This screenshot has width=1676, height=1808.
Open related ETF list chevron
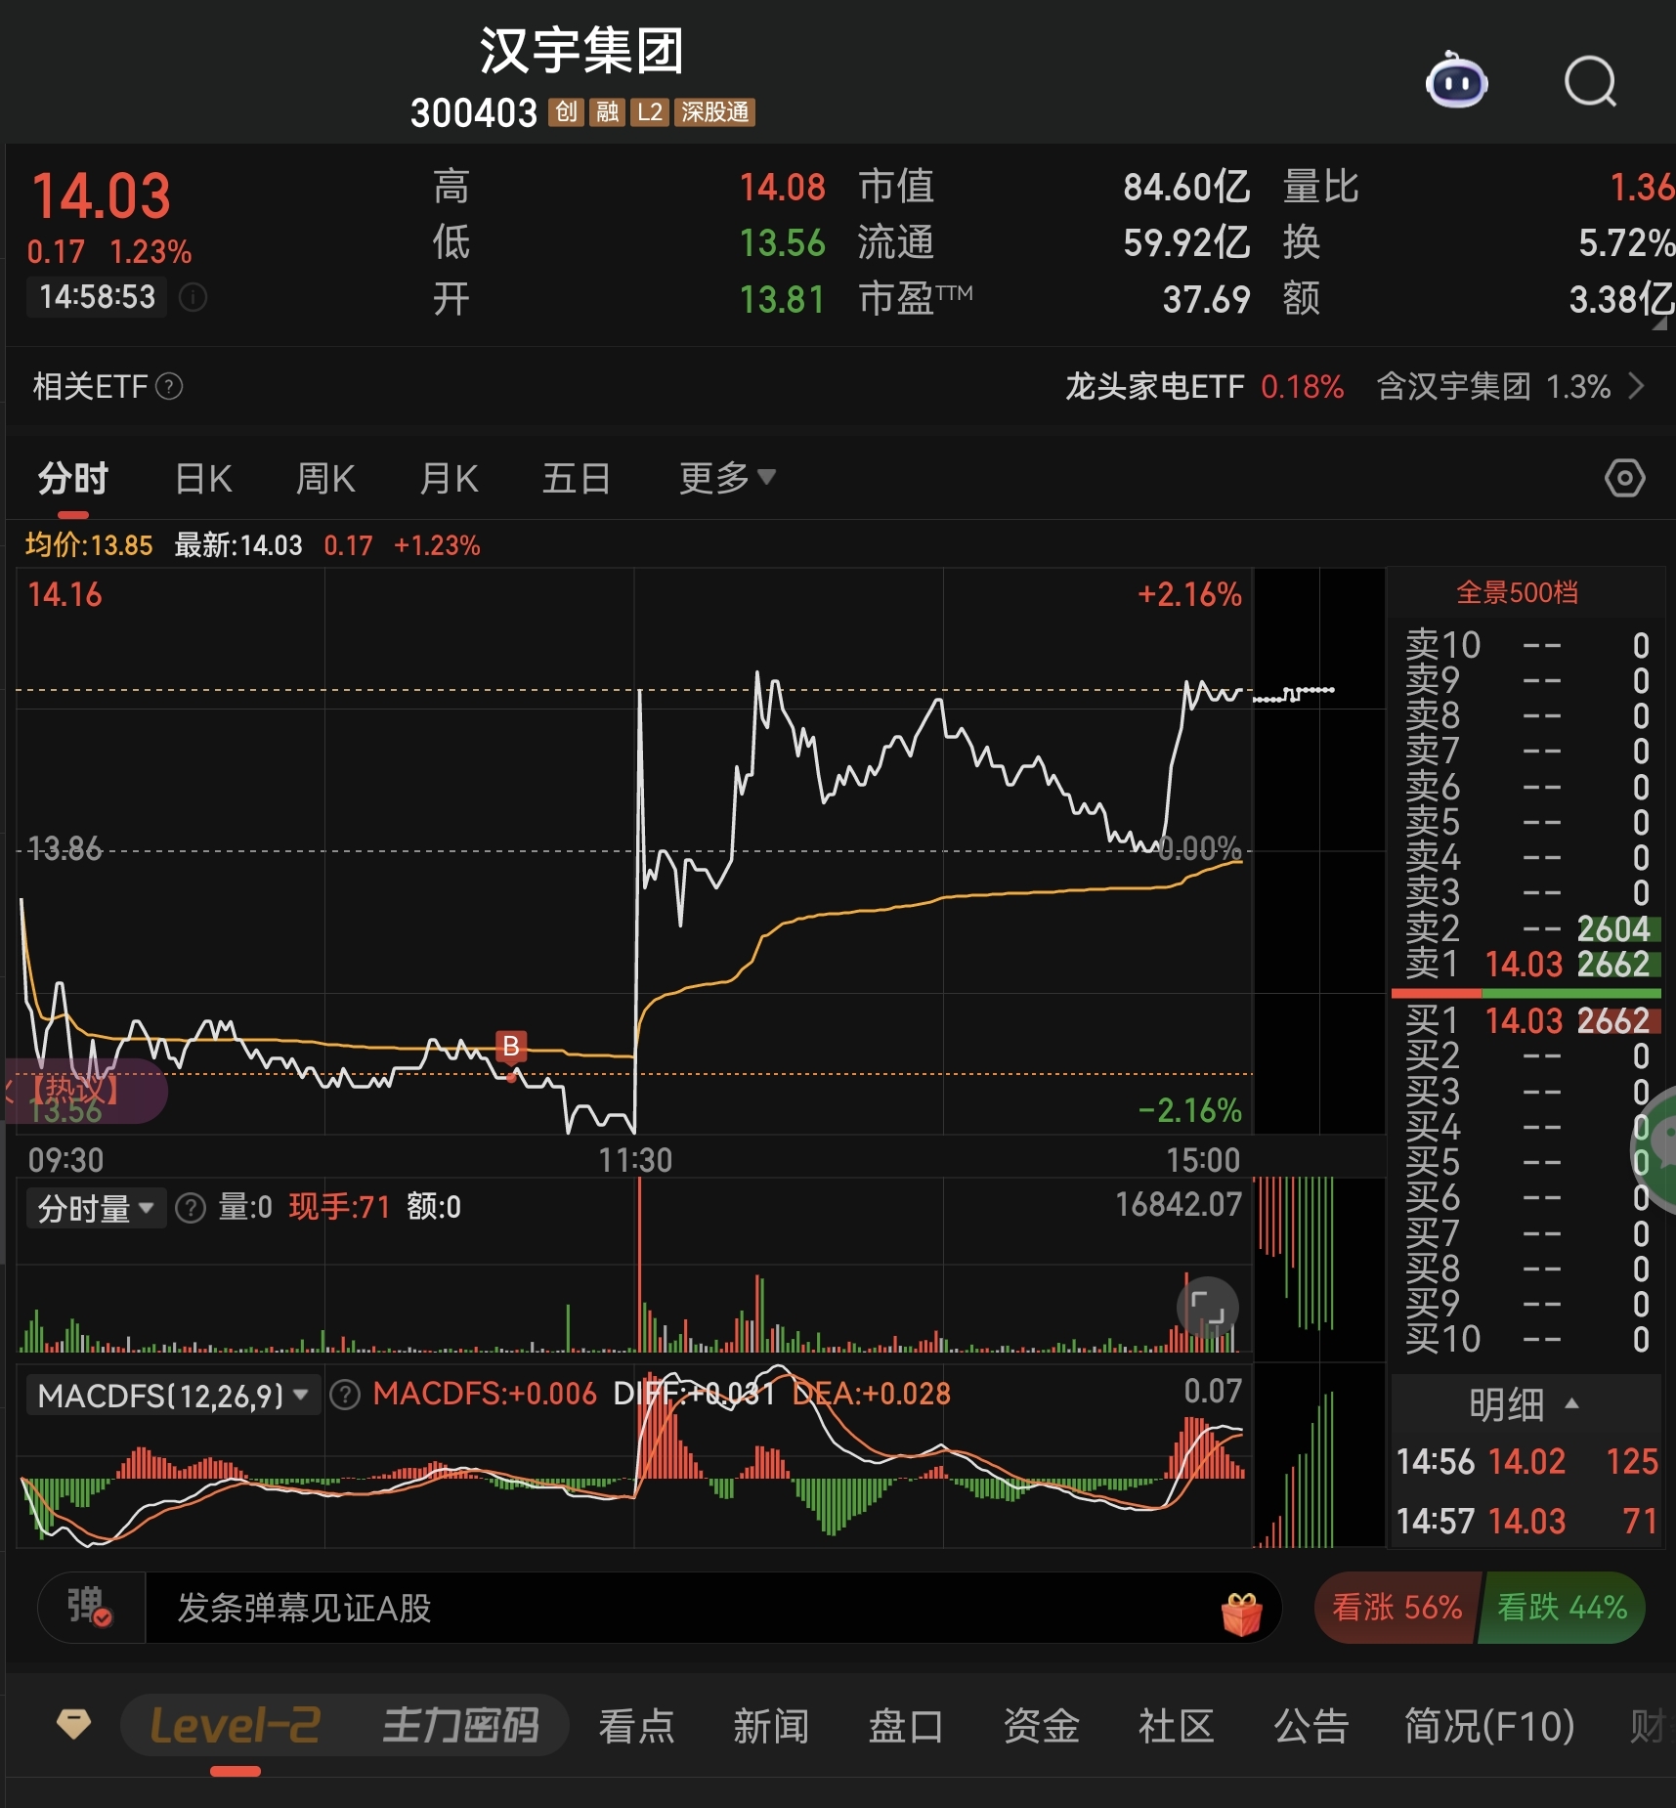click(1637, 387)
